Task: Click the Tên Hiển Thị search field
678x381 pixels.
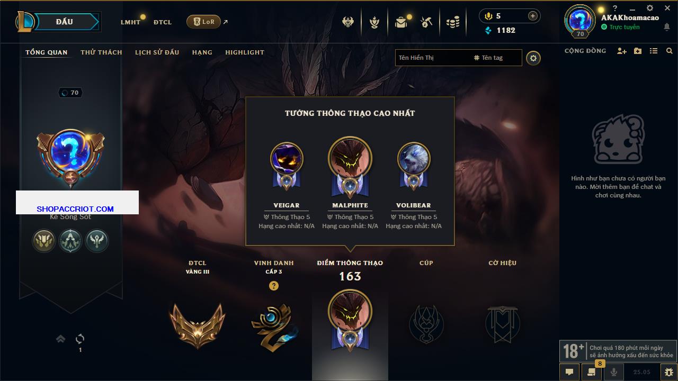Action: click(433, 58)
